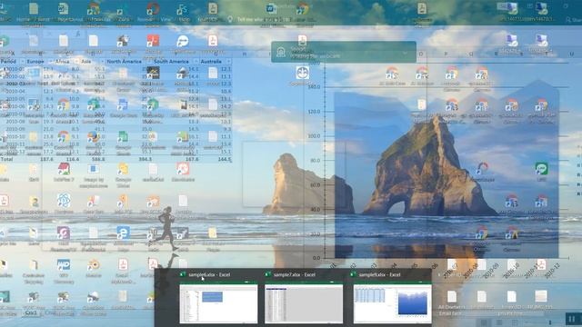Select the Total row label cell
This screenshot has height=327, width=582.
7,159
